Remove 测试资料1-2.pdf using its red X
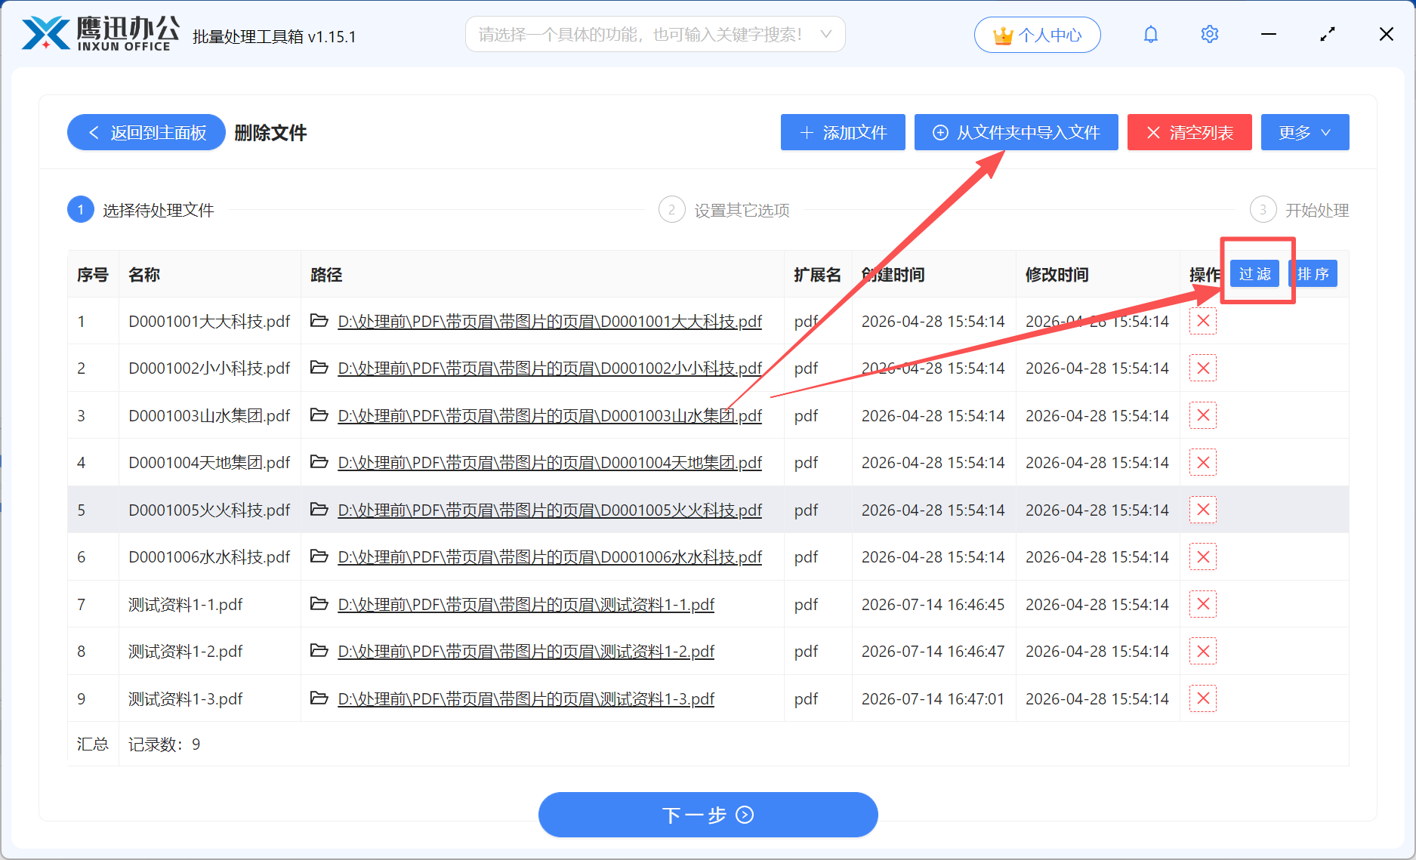1416x860 pixels. coord(1203,651)
